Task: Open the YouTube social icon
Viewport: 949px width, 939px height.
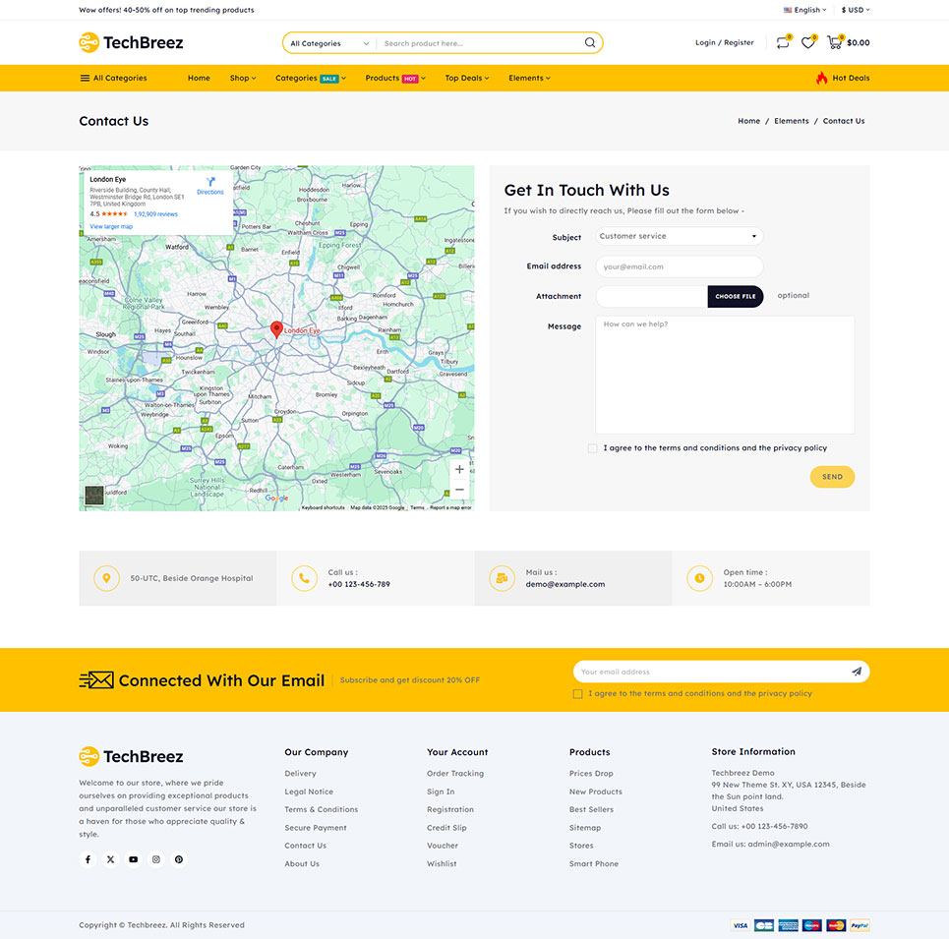Action: click(133, 859)
